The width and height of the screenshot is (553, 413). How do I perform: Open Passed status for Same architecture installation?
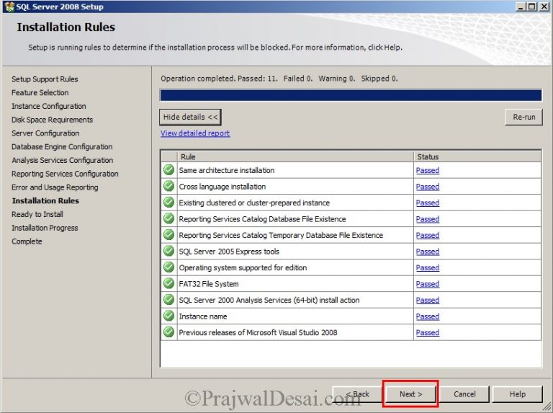coord(428,171)
